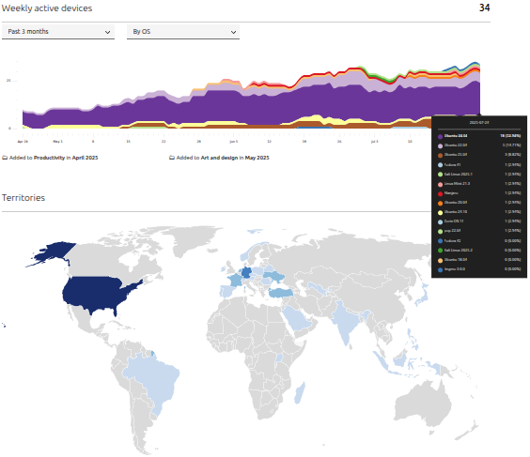Click orange Ubuntu 20.04 legend dot

tap(440, 204)
